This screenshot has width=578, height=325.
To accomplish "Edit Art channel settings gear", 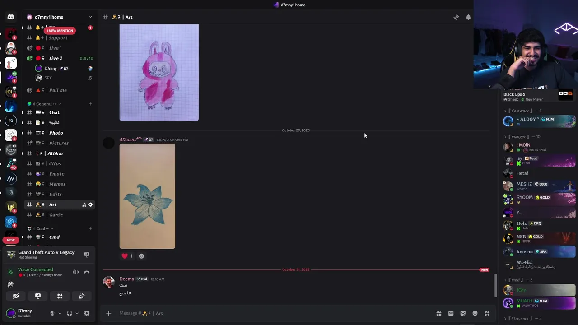I will 90,205.
